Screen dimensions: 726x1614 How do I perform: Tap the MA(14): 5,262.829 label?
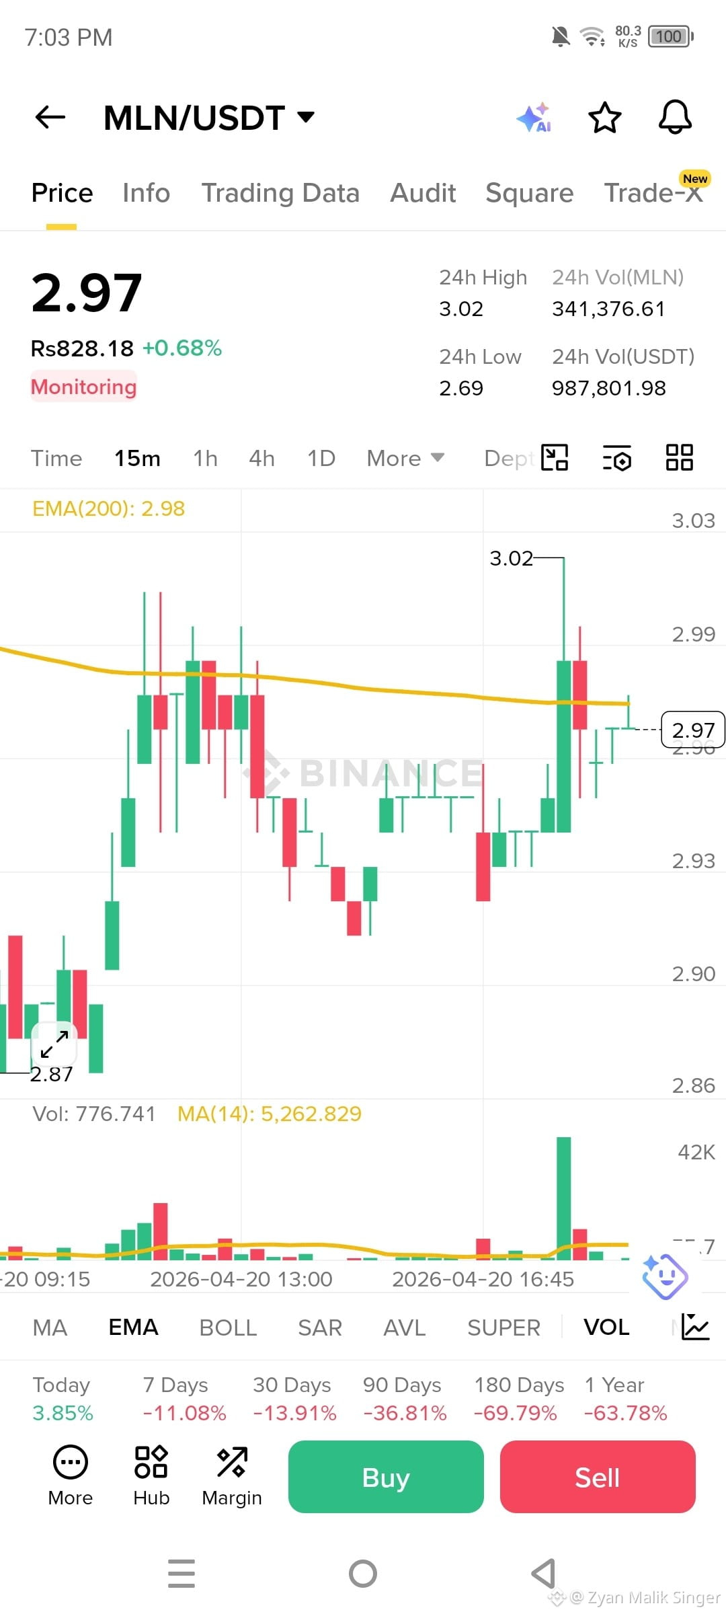click(270, 1114)
